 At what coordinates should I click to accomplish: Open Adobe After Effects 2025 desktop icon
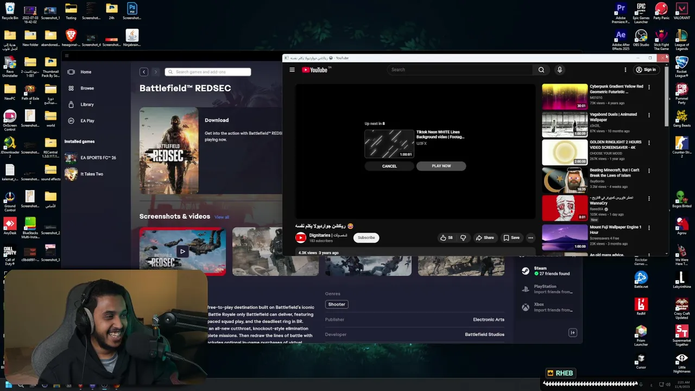coord(621,40)
